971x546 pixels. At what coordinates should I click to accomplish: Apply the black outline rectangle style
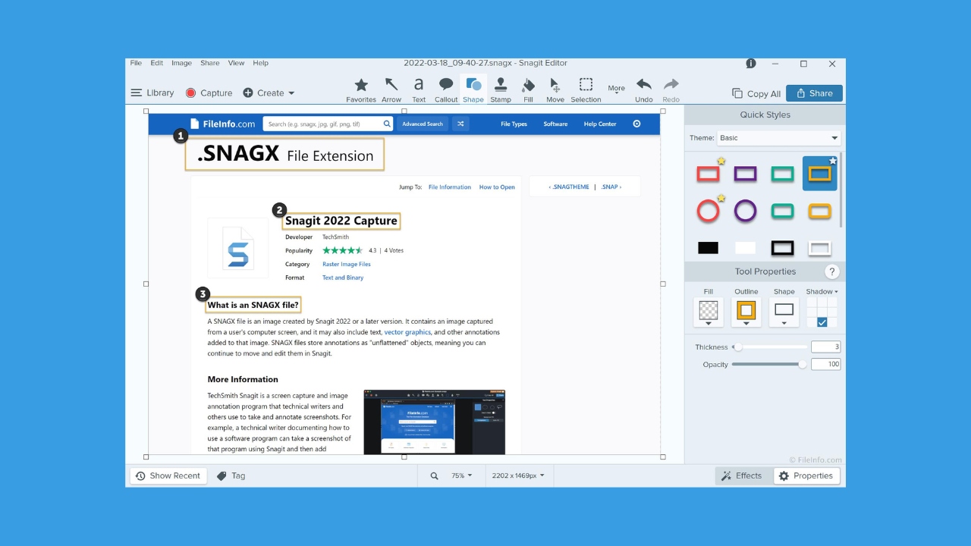click(782, 248)
